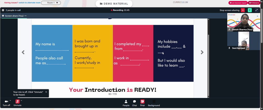This screenshot has width=263, height=110.
Task: Go to the next slide arrow
Action: pos(202,53)
